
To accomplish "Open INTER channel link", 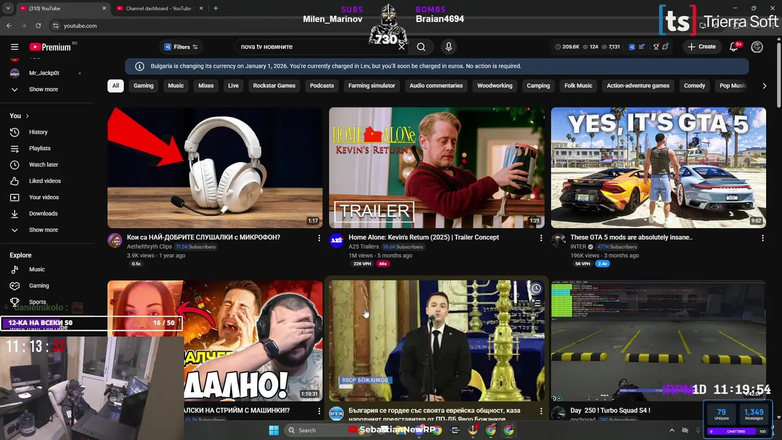I will [x=578, y=247].
